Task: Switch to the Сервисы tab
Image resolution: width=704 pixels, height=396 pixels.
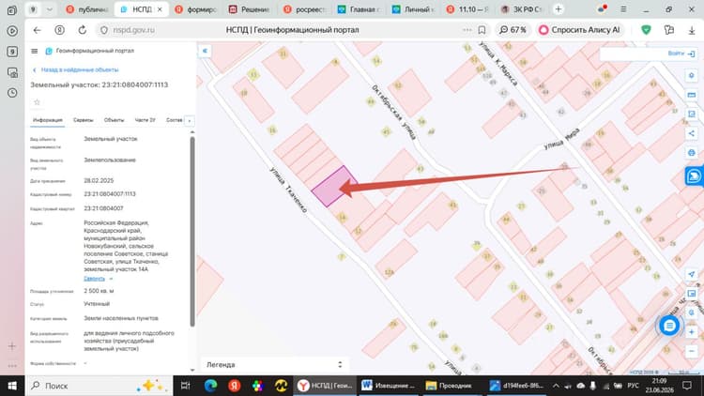Action: tap(83, 120)
